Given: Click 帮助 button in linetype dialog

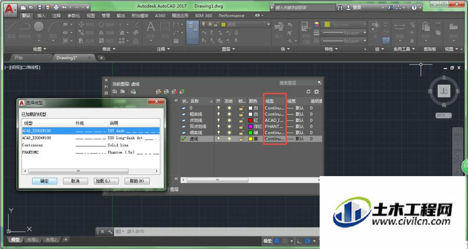Looking at the screenshot, I should coord(137,181).
